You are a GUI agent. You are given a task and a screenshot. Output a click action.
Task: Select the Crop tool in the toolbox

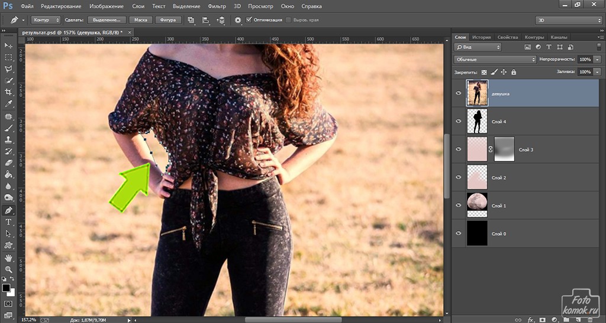tap(8, 92)
